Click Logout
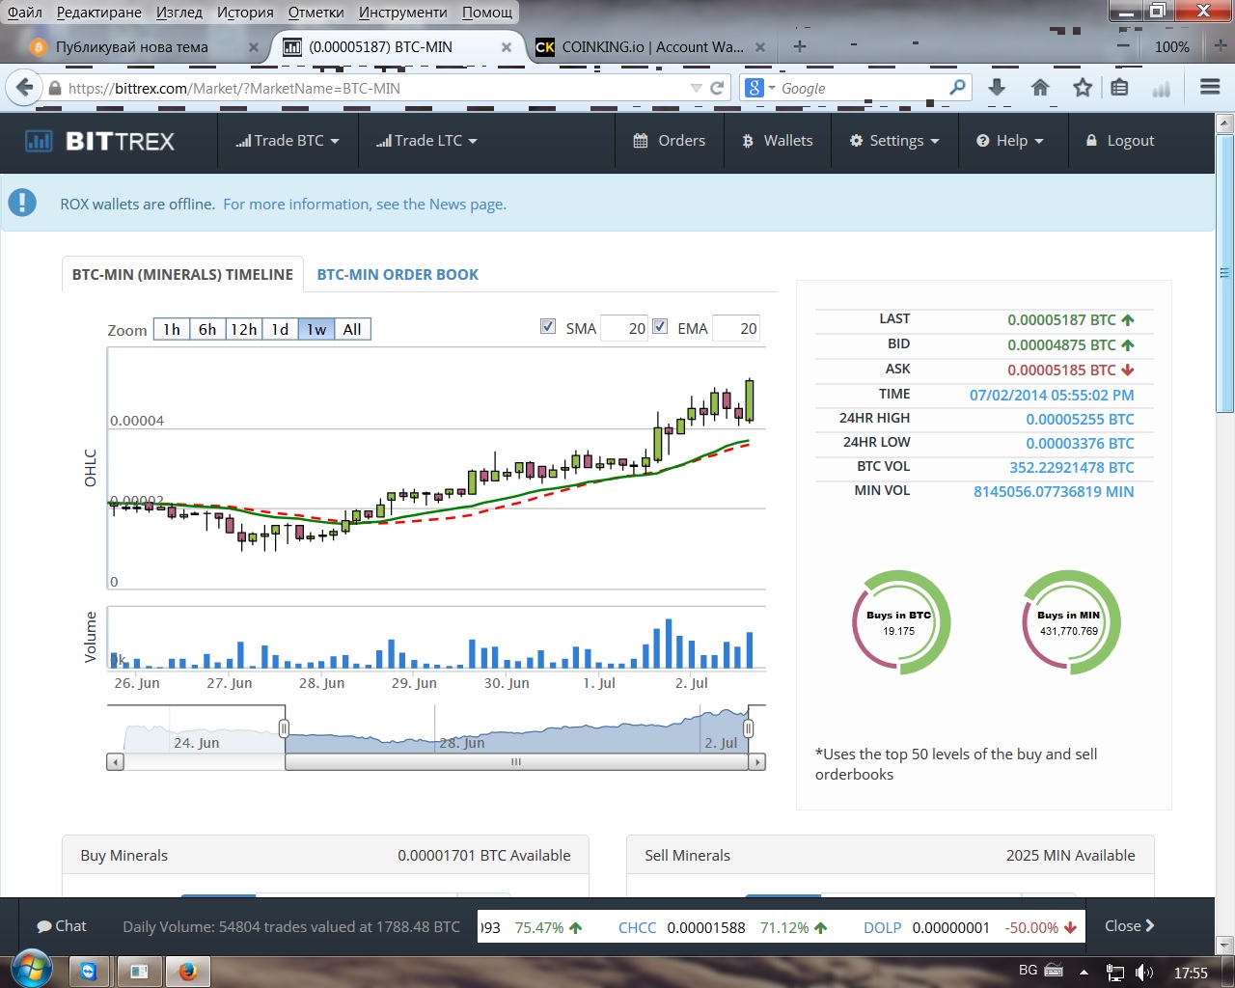This screenshot has width=1235, height=988. [1120, 141]
